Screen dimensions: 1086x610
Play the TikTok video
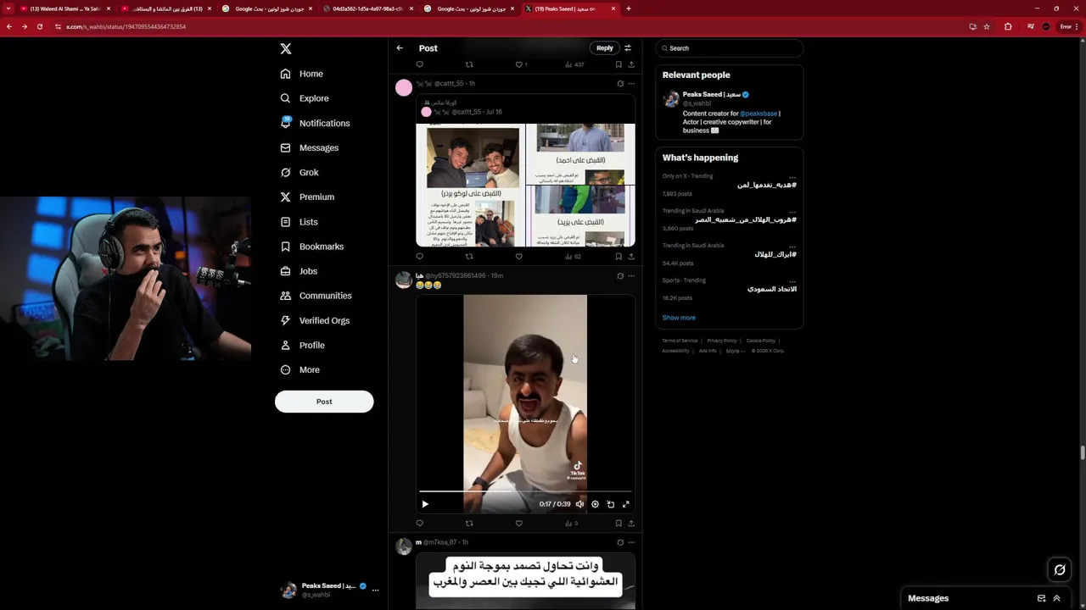425,504
